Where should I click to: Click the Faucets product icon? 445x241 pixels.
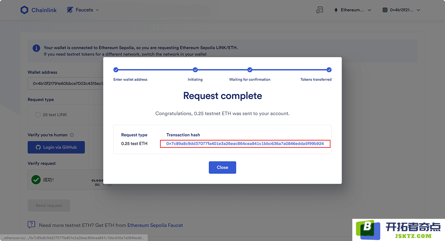tap(70, 10)
